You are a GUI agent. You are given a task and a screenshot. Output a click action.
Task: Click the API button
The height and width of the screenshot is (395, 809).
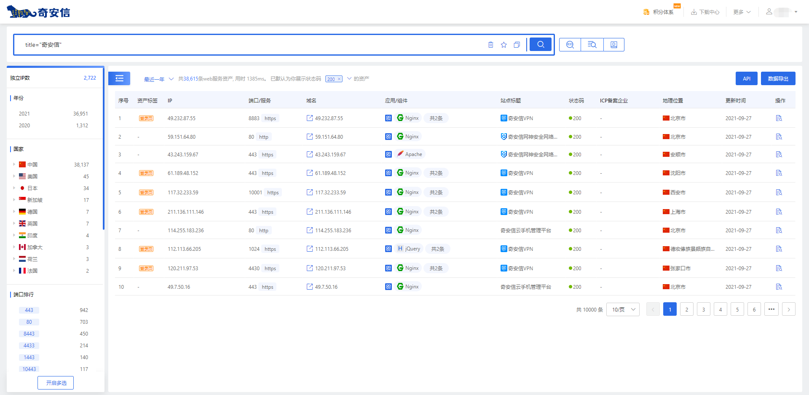(747, 78)
